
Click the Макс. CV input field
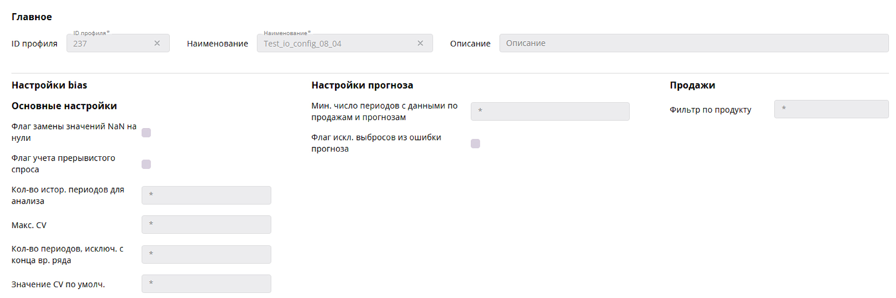pyautogui.click(x=206, y=225)
